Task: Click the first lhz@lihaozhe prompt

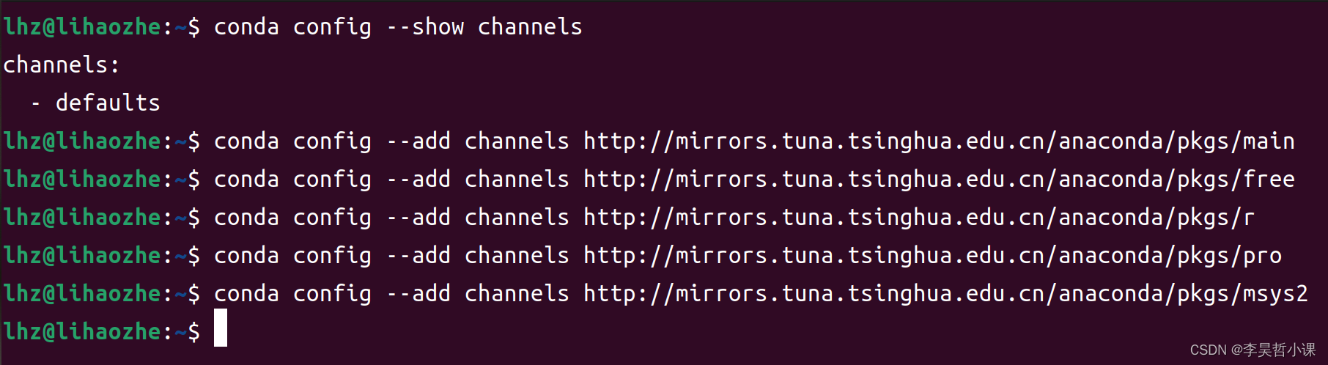Action: [x=101, y=27]
